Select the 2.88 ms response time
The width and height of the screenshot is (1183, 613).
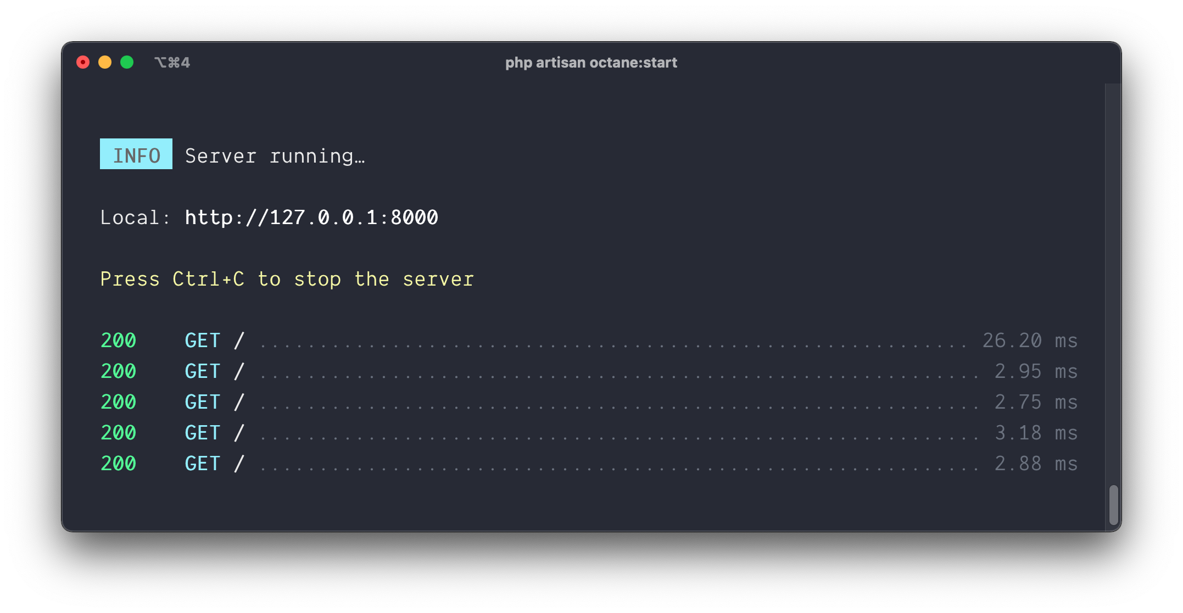tap(1036, 464)
